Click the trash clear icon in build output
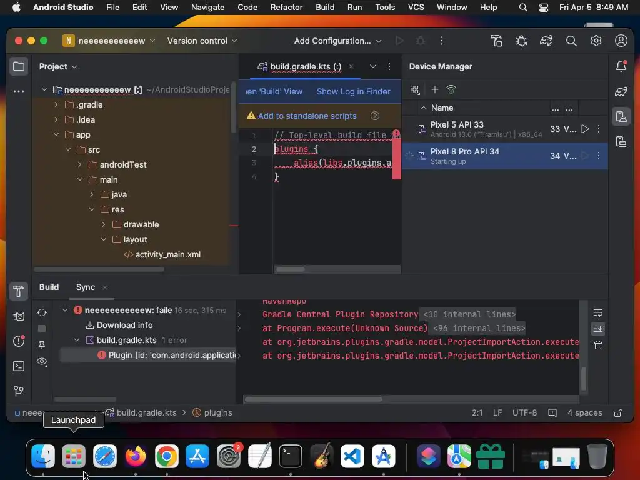The width and height of the screenshot is (640, 480). pyautogui.click(x=598, y=345)
